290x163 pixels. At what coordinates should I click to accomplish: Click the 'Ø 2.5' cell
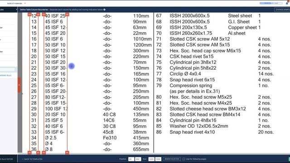(x=51, y=138)
